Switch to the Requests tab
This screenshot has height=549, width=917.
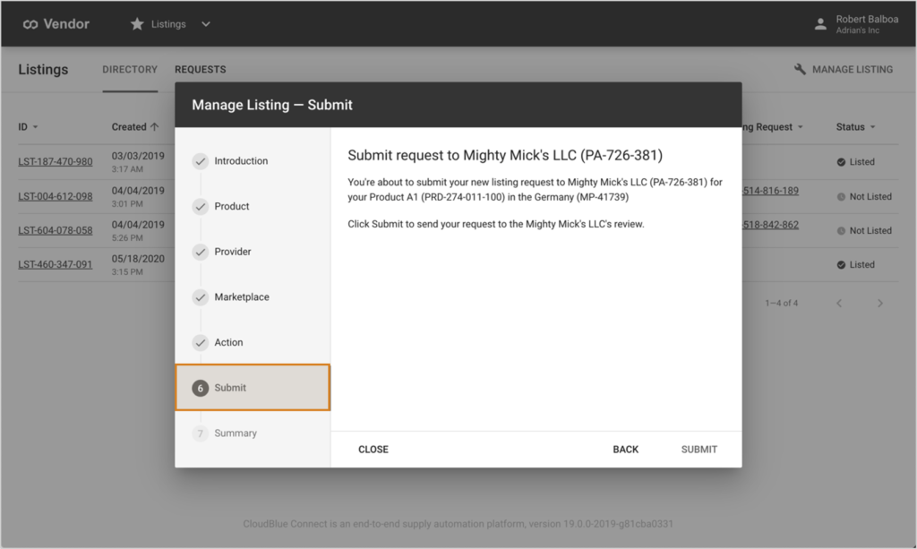[200, 69]
